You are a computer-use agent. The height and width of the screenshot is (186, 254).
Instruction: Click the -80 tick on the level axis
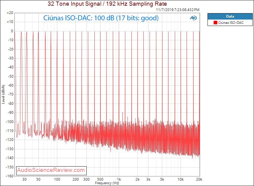(10, 104)
